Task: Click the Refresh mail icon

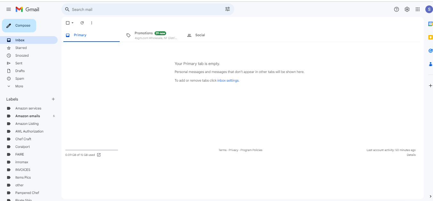Action: 82,23
